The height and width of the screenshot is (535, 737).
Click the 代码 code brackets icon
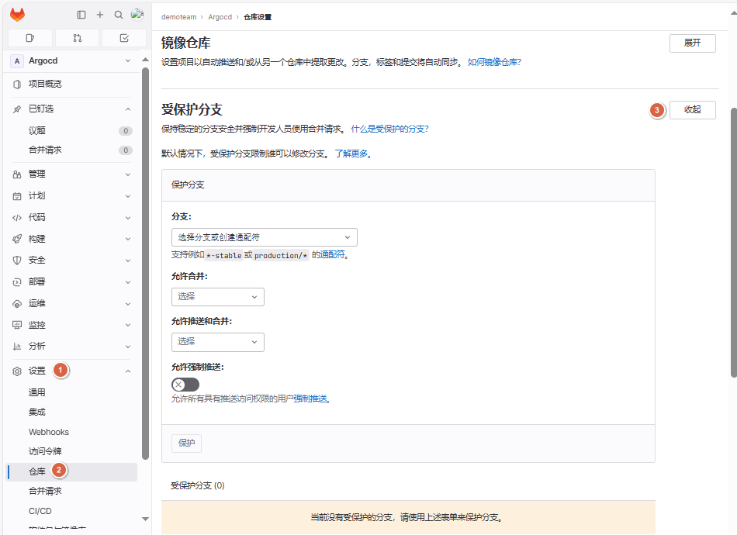point(17,217)
